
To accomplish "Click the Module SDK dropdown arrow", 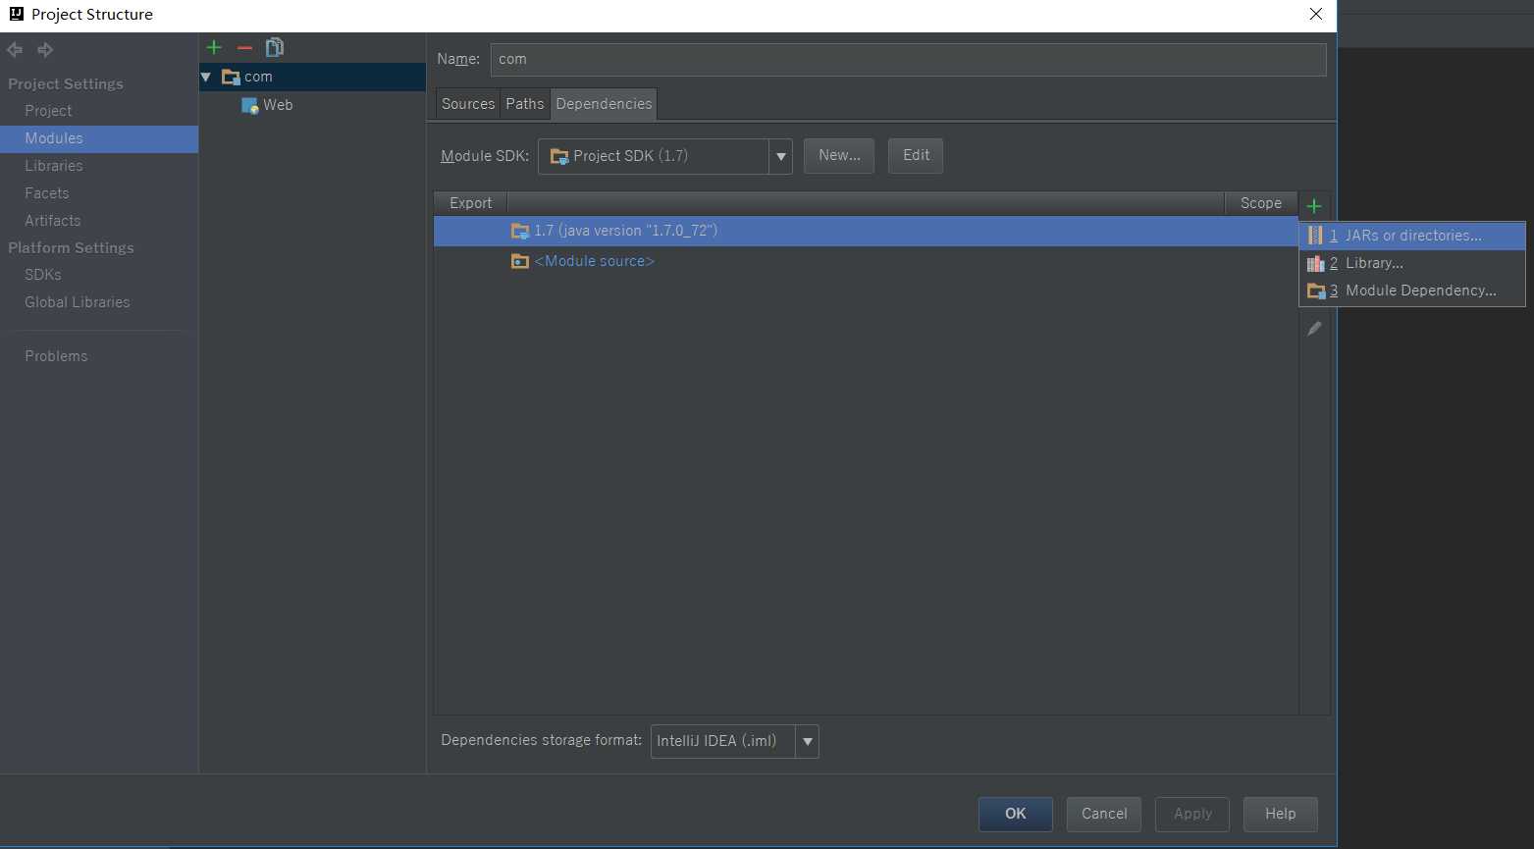I will tap(781, 156).
